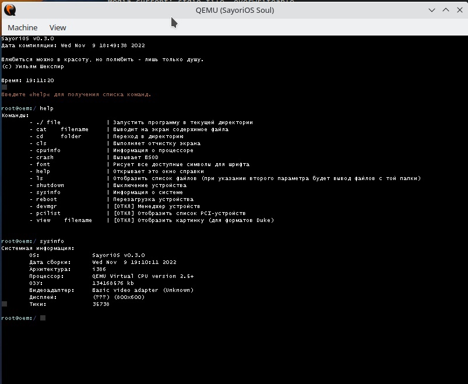Click the 'shutdown' command in help list

(x=50, y=185)
